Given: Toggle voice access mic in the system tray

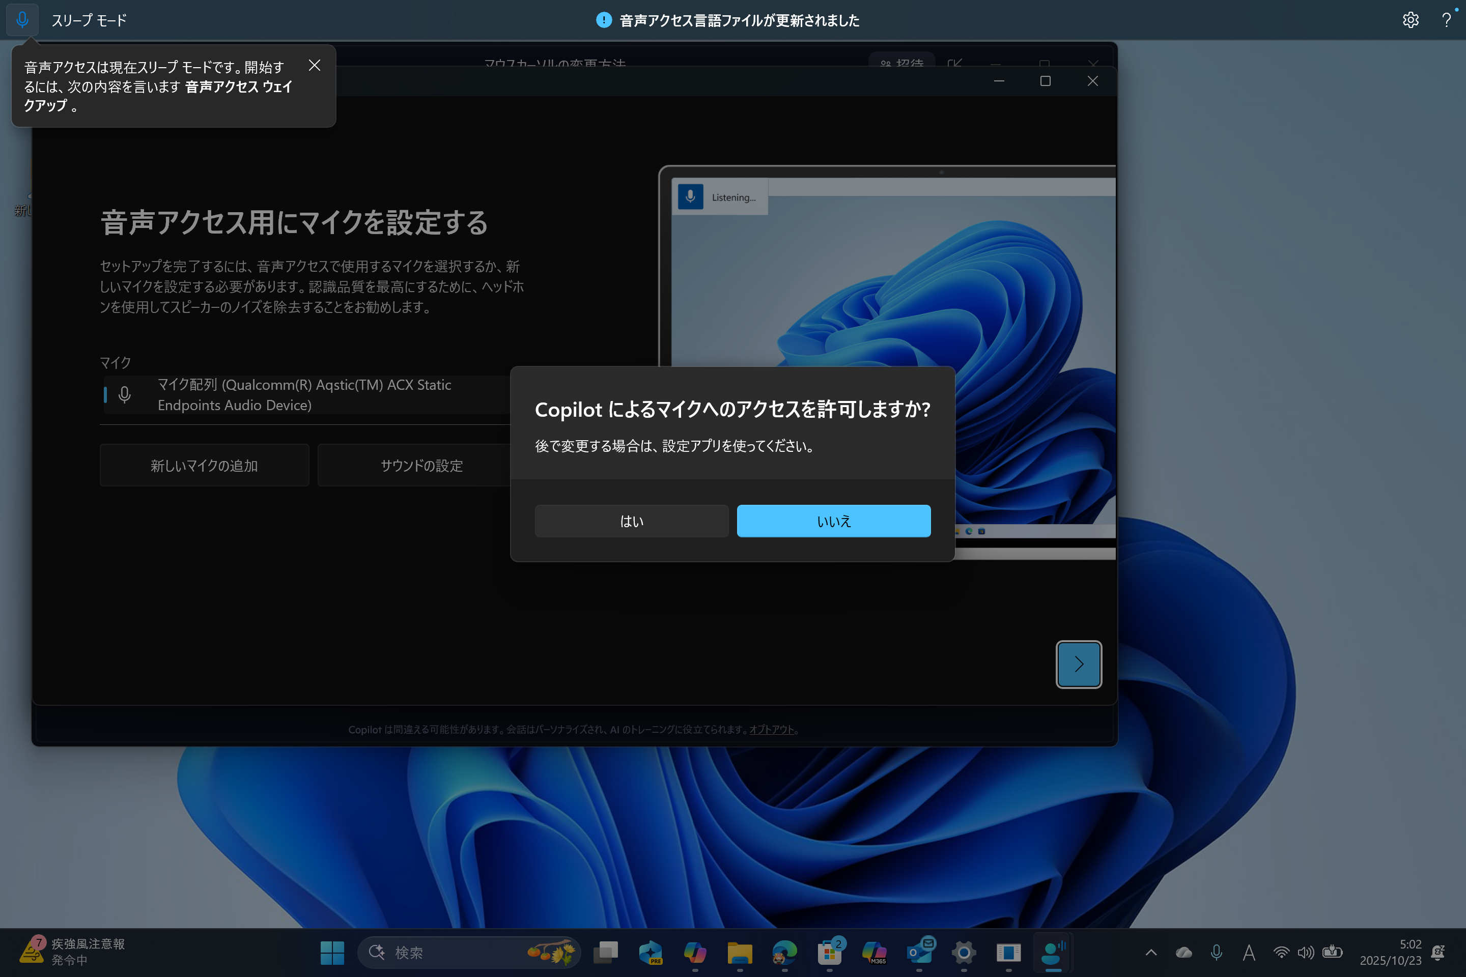Looking at the screenshot, I should click(1217, 952).
